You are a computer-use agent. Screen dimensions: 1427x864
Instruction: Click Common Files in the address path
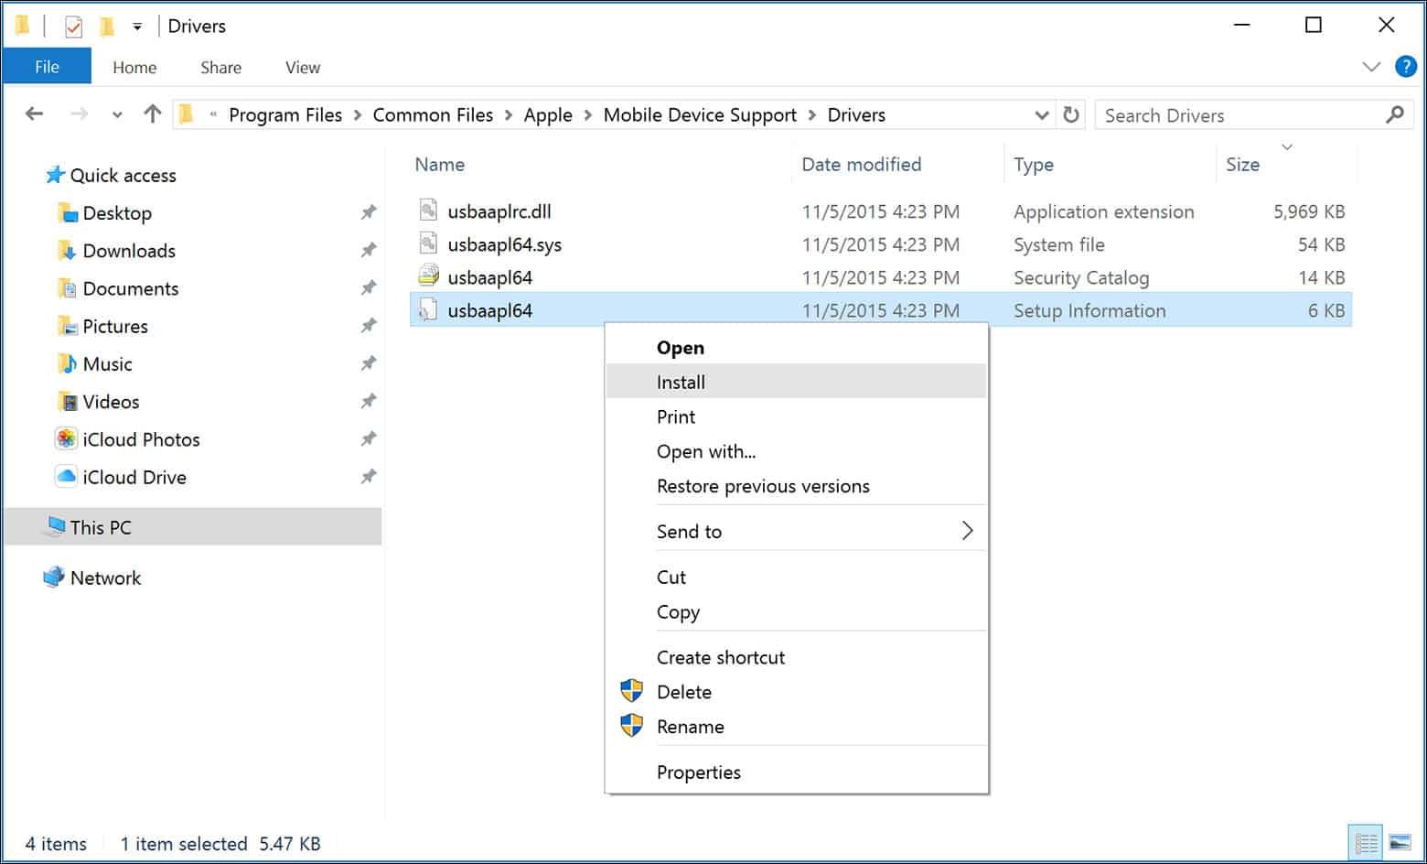point(433,115)
